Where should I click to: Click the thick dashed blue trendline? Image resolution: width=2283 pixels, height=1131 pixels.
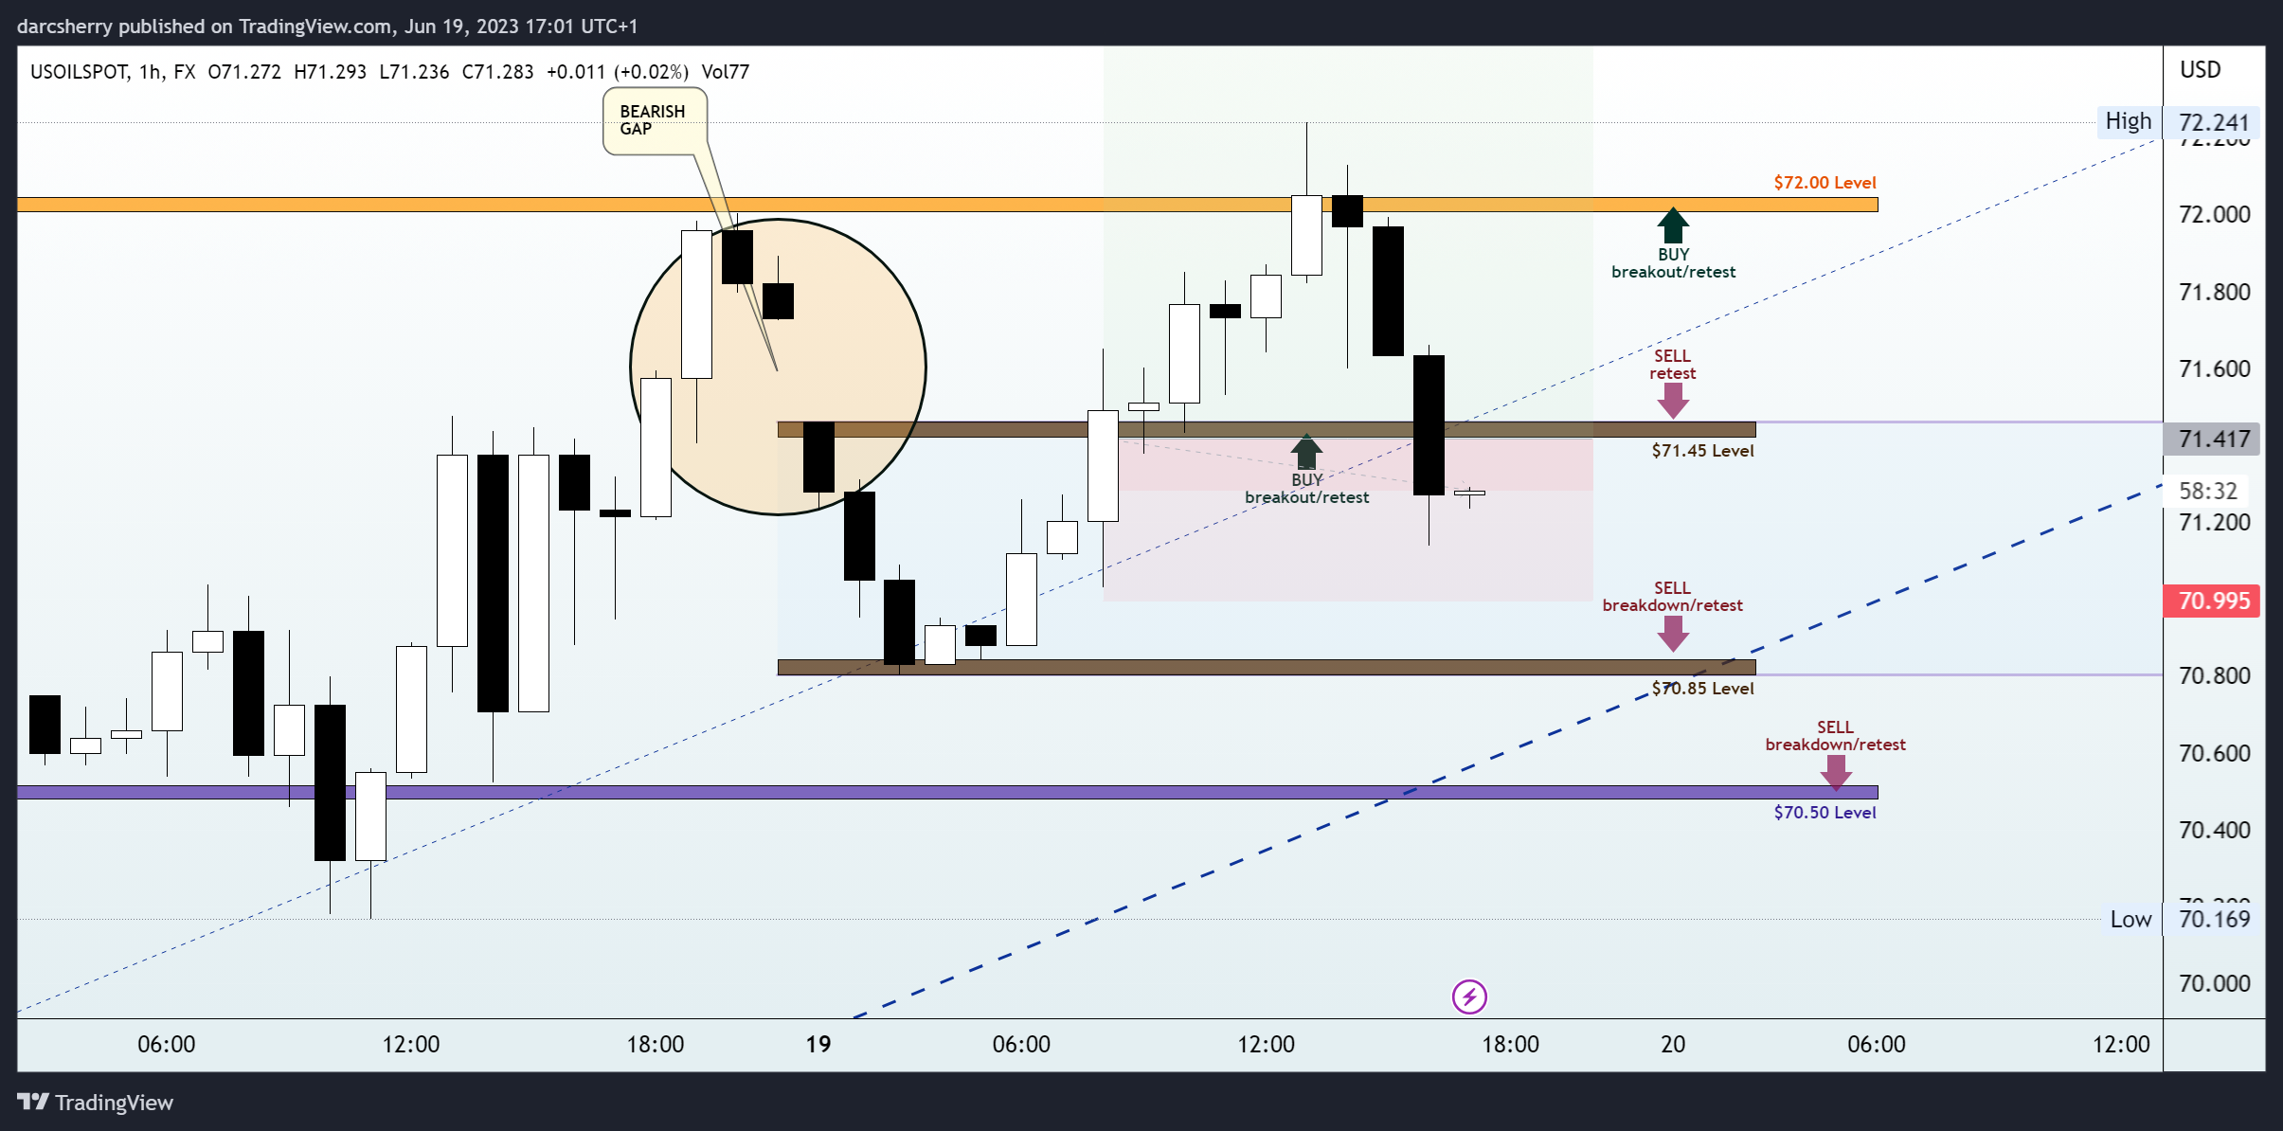click(1506, 753)
